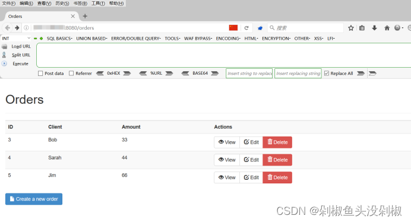The image size is (411, 222).
Task: Encode 0xHEX with the right arrow
Action: pyautogui.click(x=127, y=74)
